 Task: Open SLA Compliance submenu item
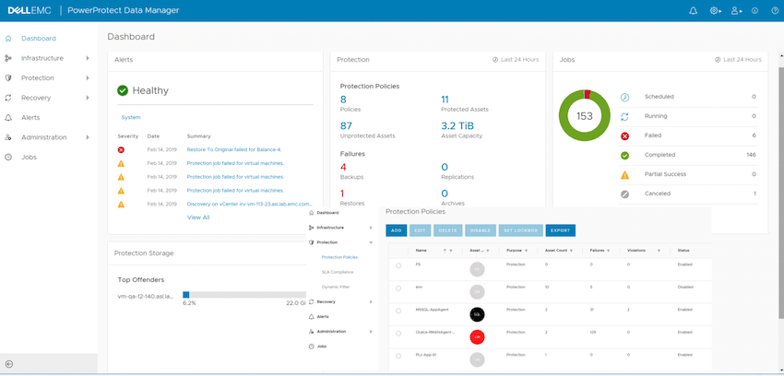click(338, 272)
